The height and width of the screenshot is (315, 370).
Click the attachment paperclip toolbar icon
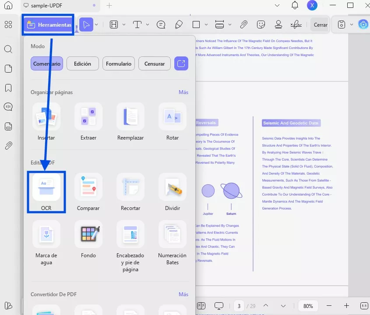coord(243,24)
